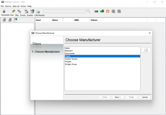The image size is (166, 115).
Task: Click the Next > button
Action: point(118,97)
